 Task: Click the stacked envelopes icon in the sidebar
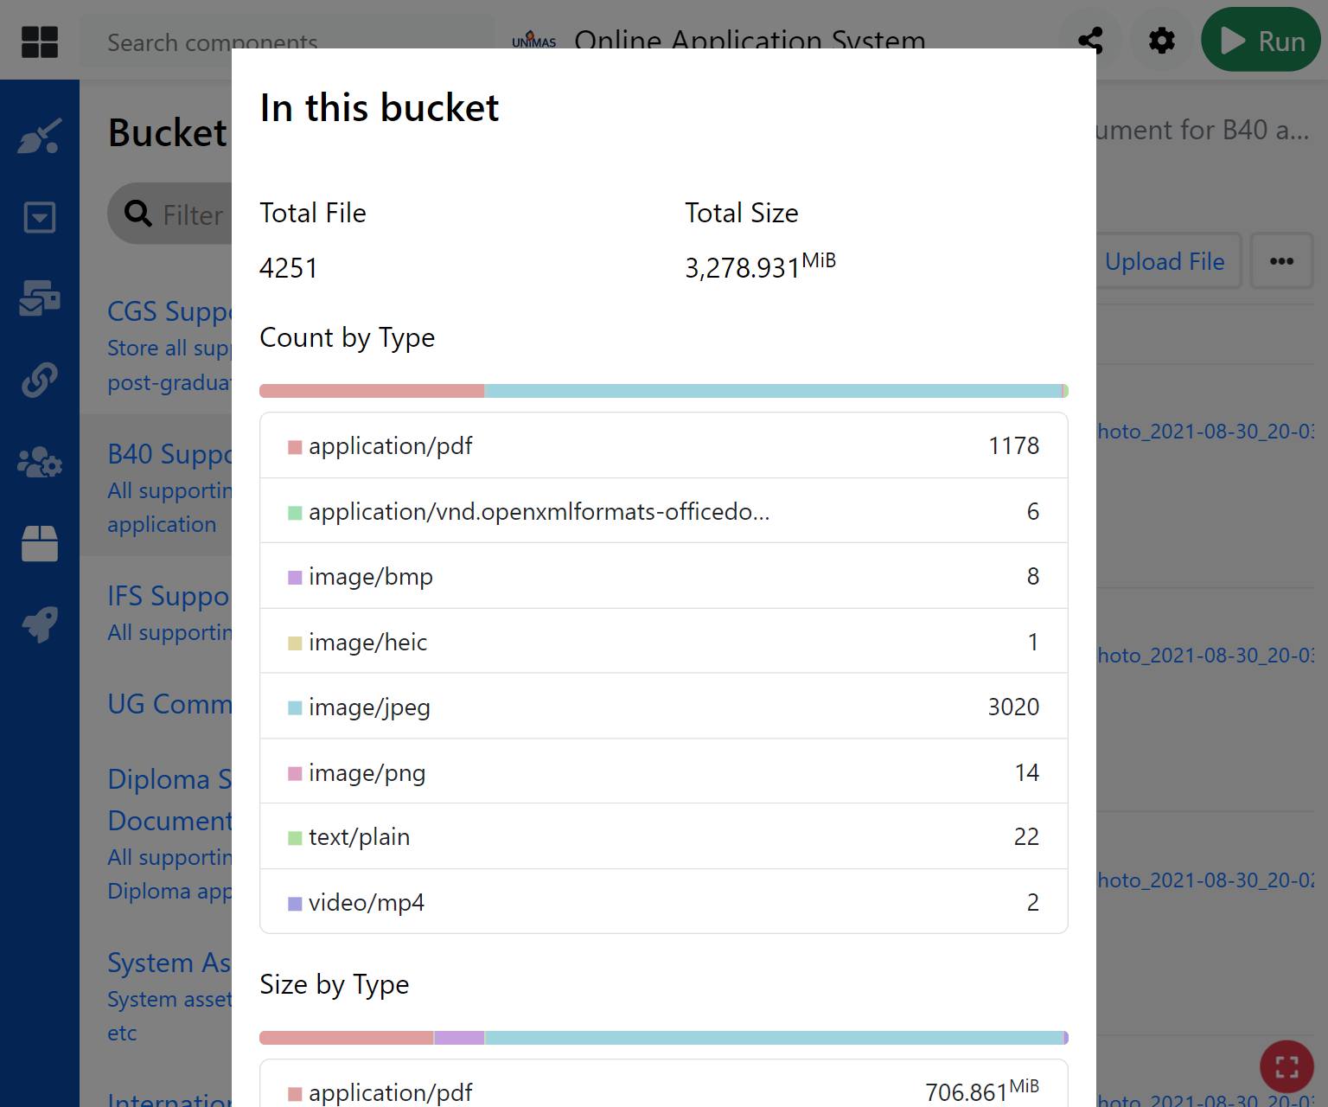tap(40, 298)
